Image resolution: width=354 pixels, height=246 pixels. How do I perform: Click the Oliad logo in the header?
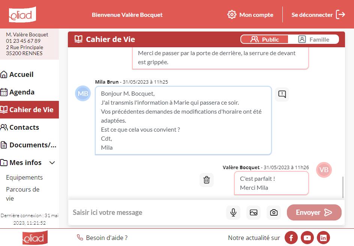click(22, 15)
